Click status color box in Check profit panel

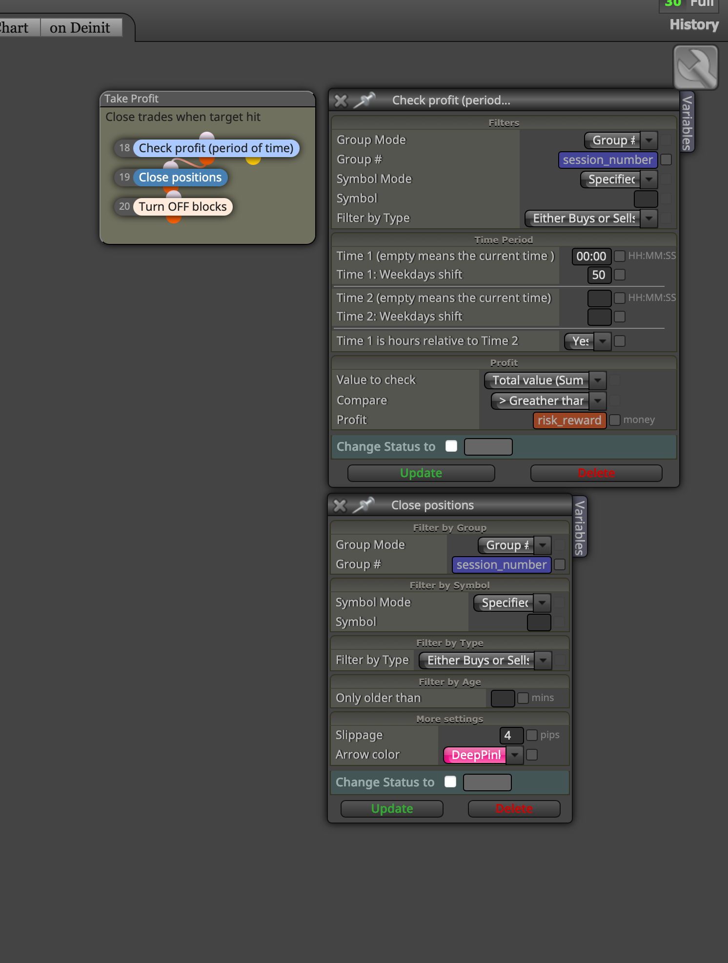[x=488, y=447]
